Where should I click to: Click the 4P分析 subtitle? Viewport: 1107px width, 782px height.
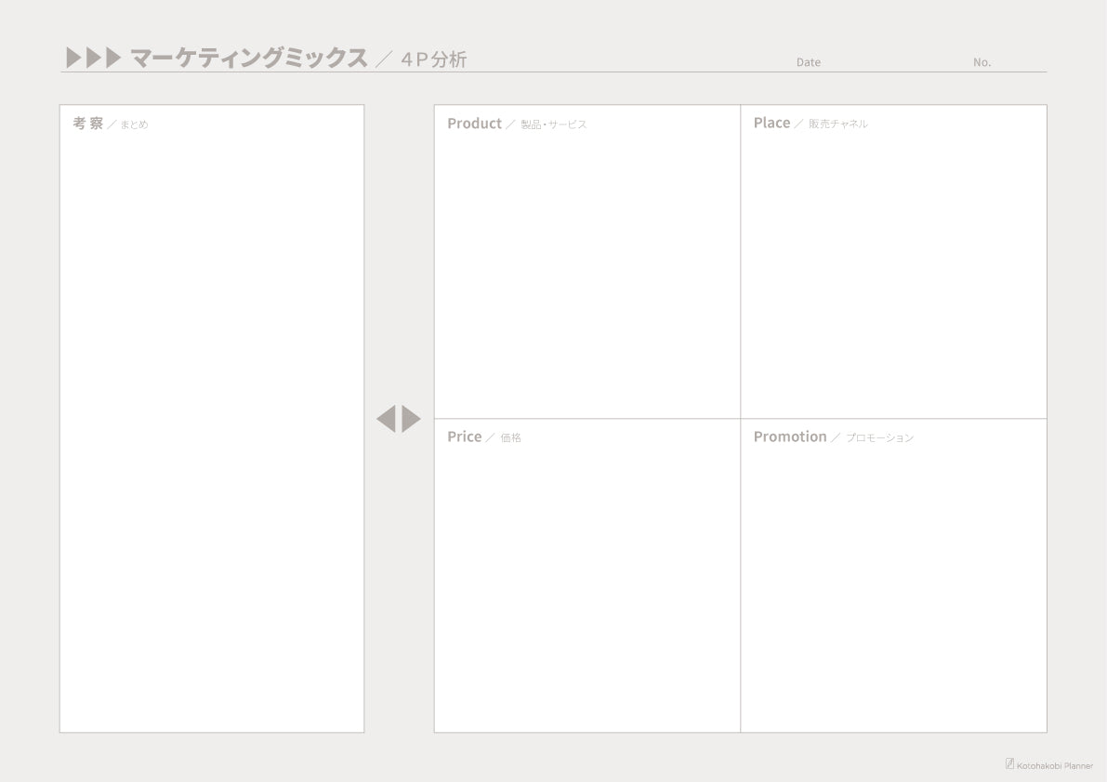(433, 59)
